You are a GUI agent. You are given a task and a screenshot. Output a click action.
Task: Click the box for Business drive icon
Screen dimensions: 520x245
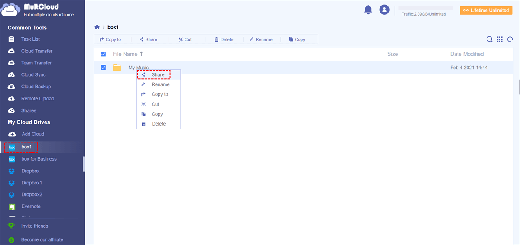coord(12,159)
